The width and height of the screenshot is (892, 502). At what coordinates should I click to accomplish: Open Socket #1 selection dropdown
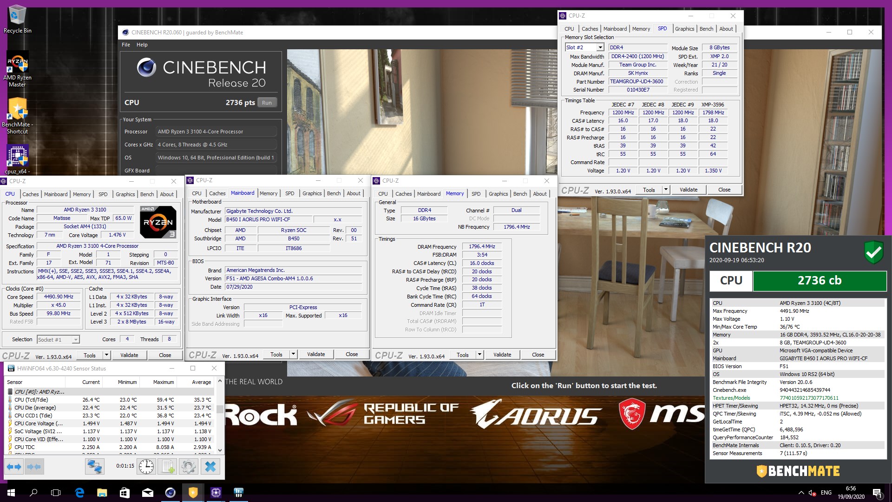[x=76, y=340]
